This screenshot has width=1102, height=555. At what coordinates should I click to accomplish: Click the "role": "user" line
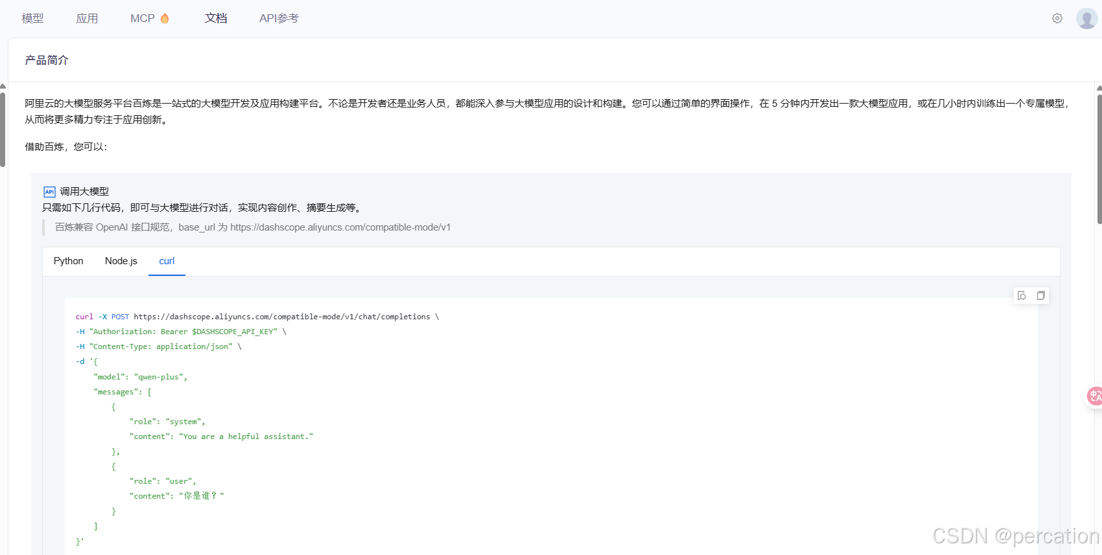click(163, 481)
